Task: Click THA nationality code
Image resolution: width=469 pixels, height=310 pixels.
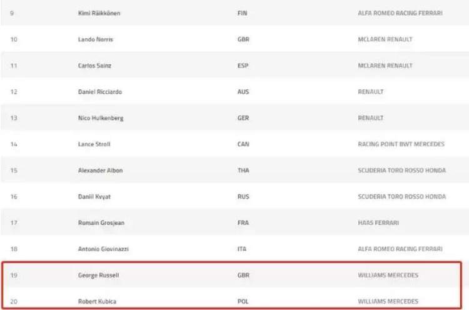Action: [x=243, y=171]
